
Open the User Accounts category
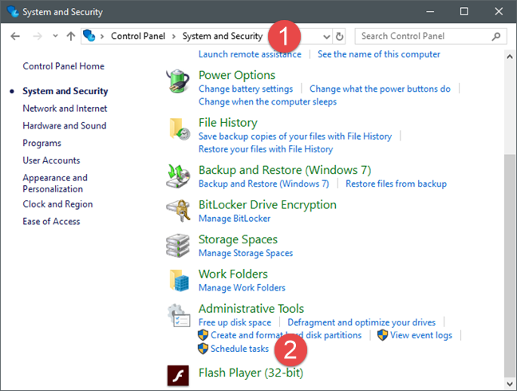[51, 160]
